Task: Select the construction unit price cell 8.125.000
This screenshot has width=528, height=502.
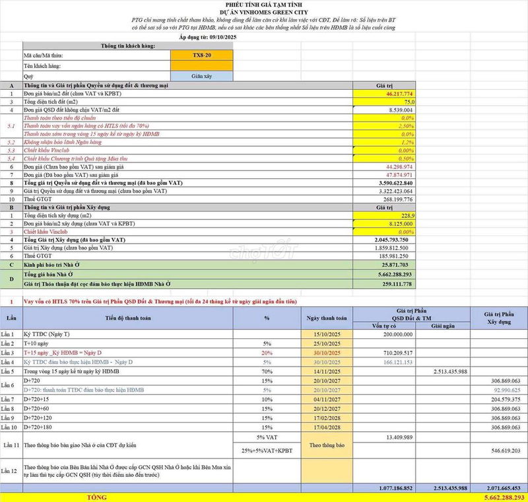Action: 385,223
